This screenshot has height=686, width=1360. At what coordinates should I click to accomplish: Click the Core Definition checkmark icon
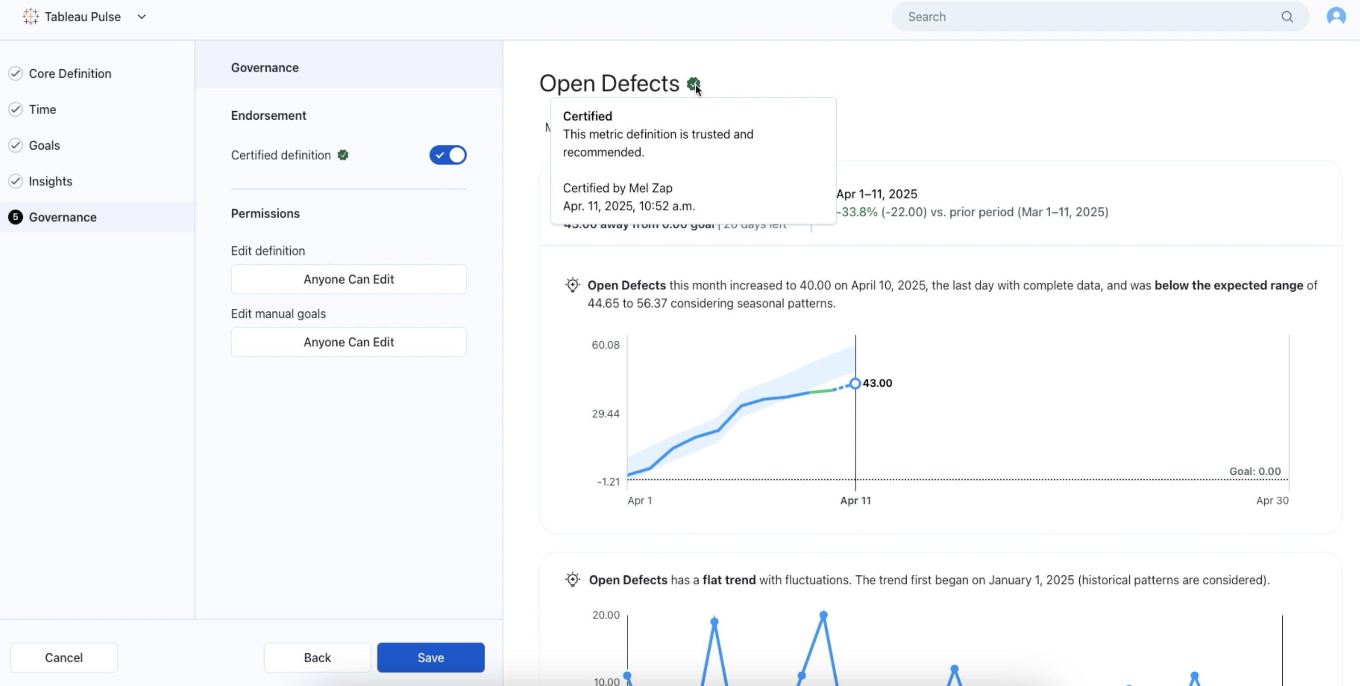(16, 73)
